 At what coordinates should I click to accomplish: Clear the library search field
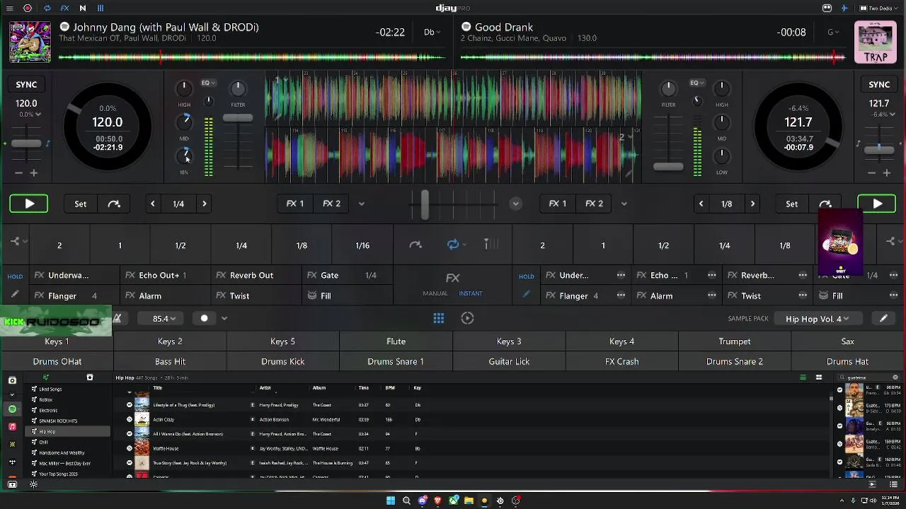pos(895,378)
